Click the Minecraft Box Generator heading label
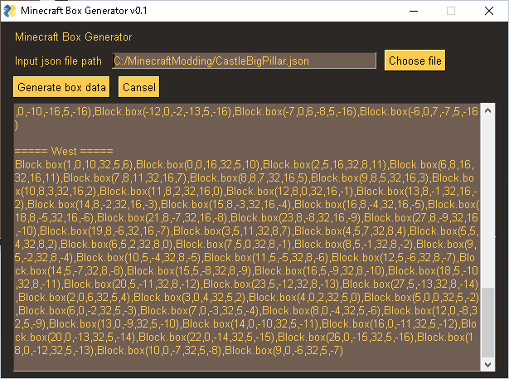Image resolution: width=509 pixels, height=379 pixels. pos(73,36)
